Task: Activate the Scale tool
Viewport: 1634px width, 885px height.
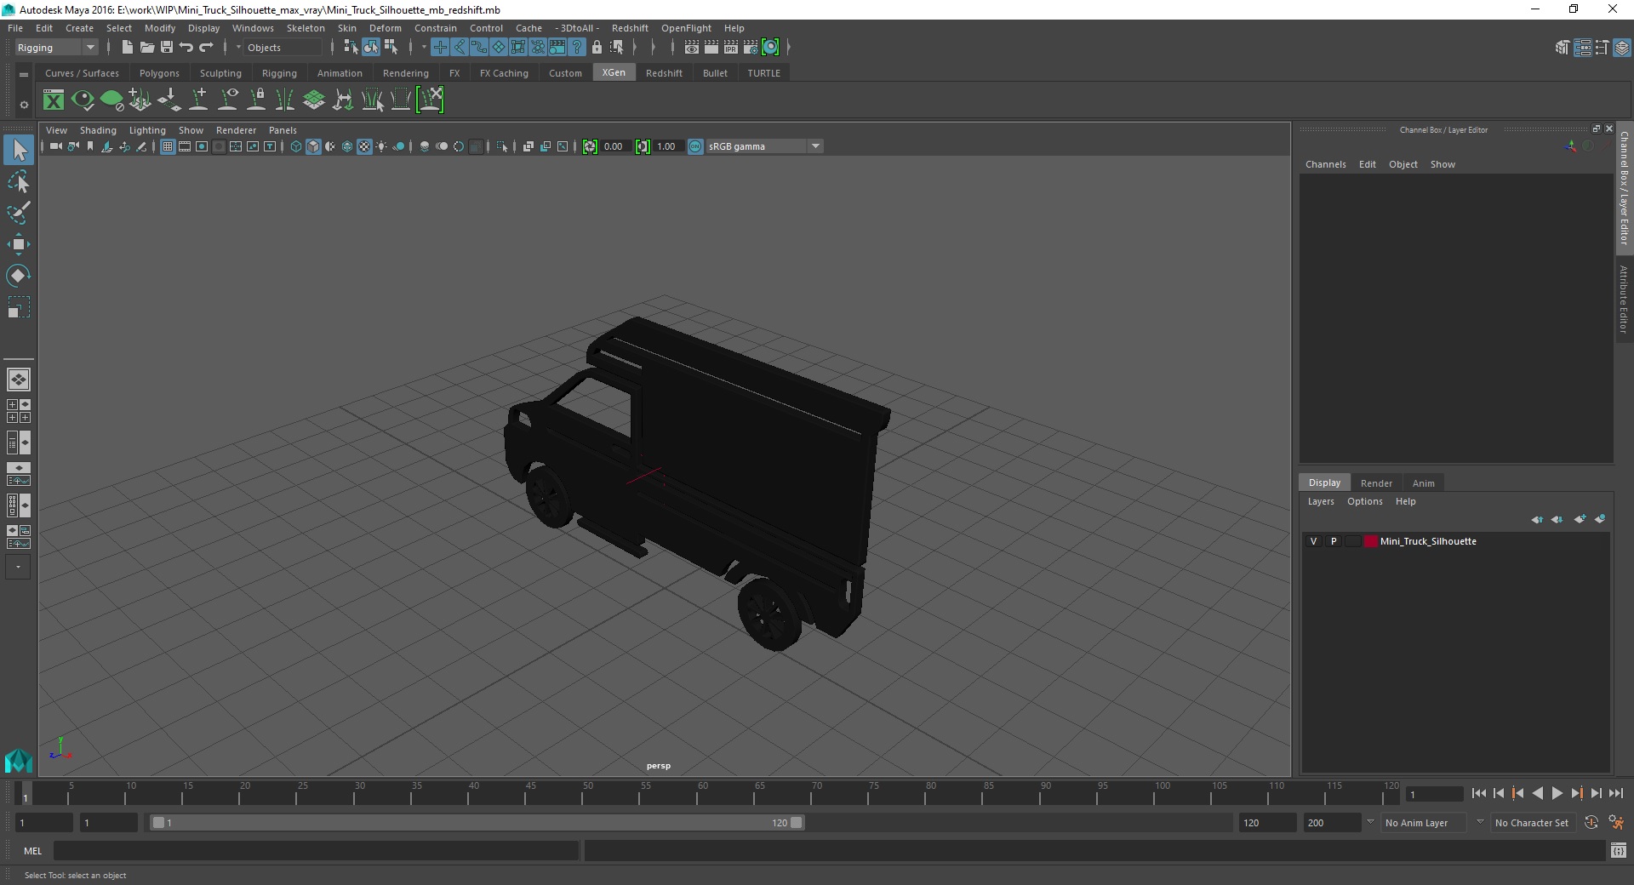Action: [x=19, y=307]
